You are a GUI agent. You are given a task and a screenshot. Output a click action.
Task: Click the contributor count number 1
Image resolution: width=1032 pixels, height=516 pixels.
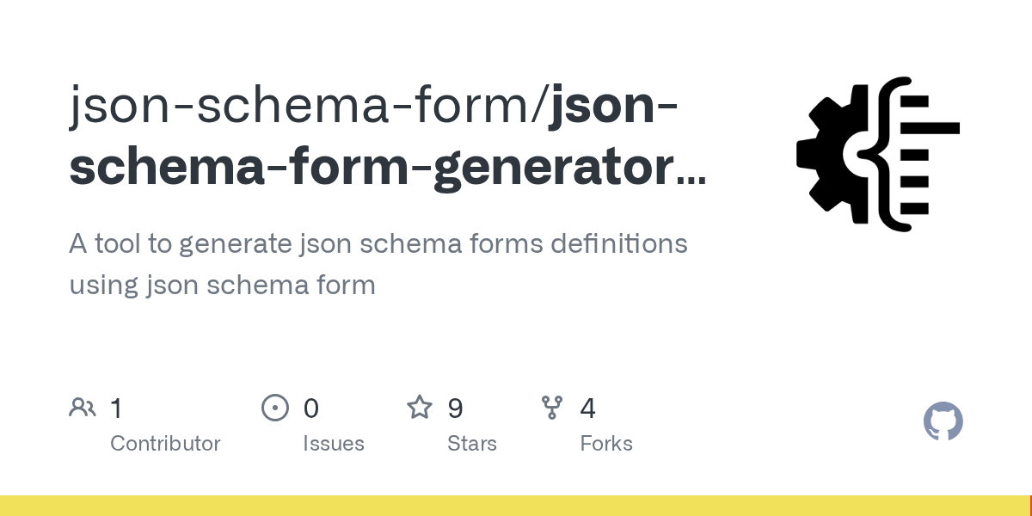117,408
